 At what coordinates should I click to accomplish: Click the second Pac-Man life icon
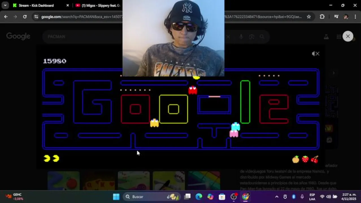pos(56,158)
